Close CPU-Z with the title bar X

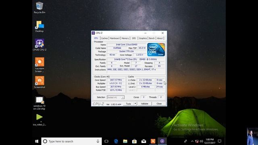(162, 33)
